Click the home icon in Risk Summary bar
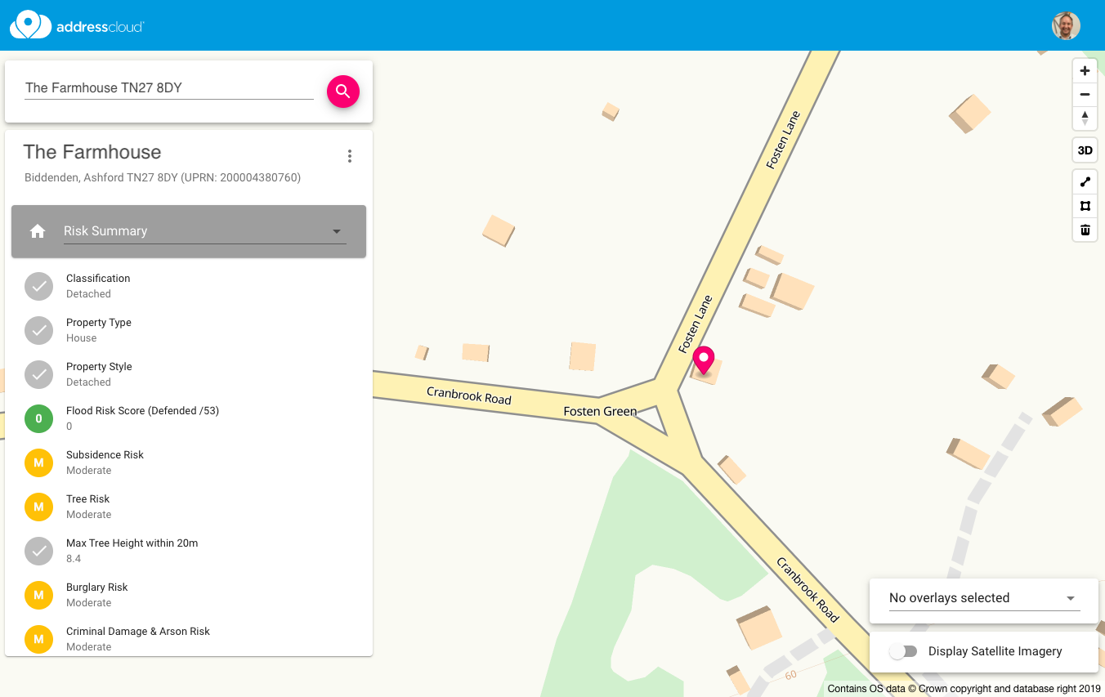This screenshot has width=1105, height=697. coord(38,231)
